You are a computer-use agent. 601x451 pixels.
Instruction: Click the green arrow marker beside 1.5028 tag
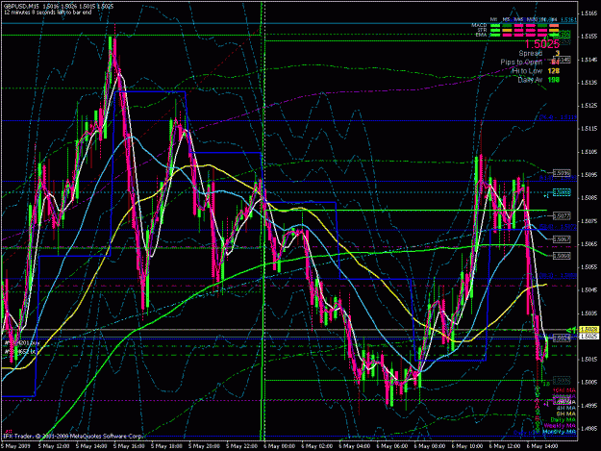pos(572,330)
